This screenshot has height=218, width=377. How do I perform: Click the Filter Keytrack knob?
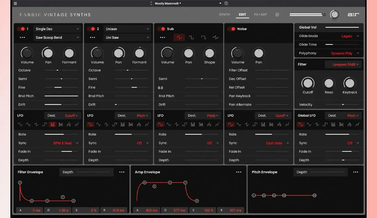click(x=349, y=83)
